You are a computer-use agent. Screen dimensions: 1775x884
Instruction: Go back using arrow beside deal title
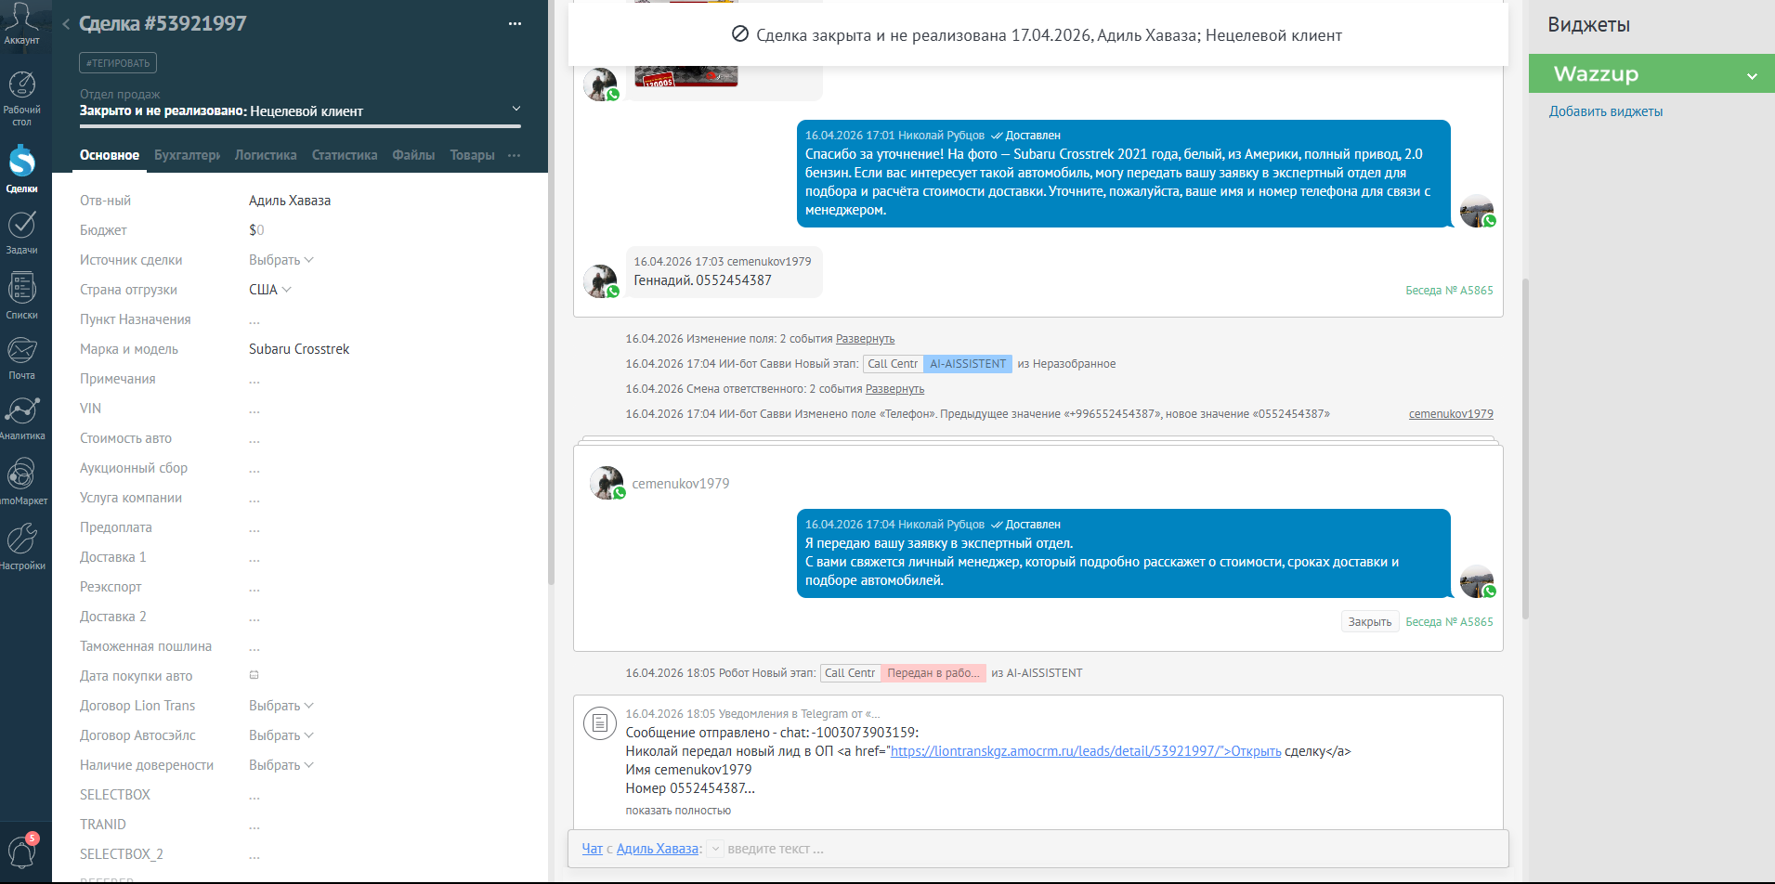tap(66, 24)
